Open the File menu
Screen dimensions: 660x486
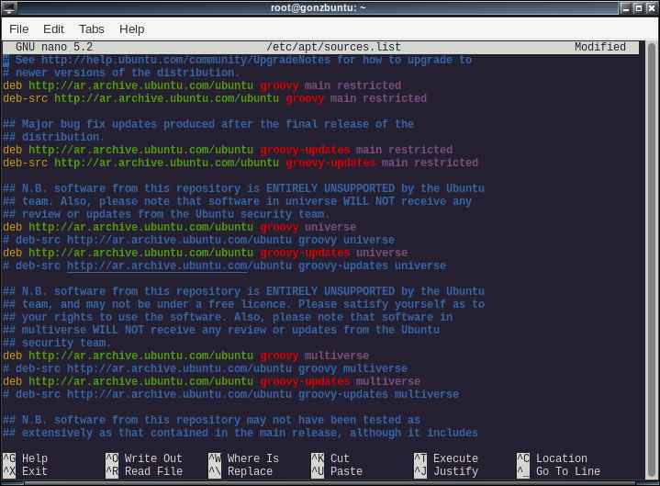click(x=18, y=29)
